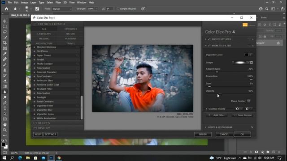
Task: Open the Layer menu
Action: [x=33, y=3]
